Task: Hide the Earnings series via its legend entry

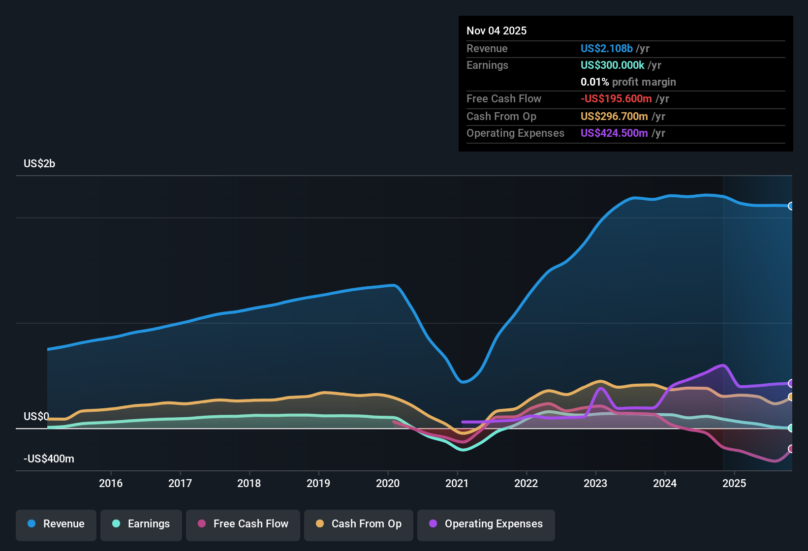Action: (141, 524)
